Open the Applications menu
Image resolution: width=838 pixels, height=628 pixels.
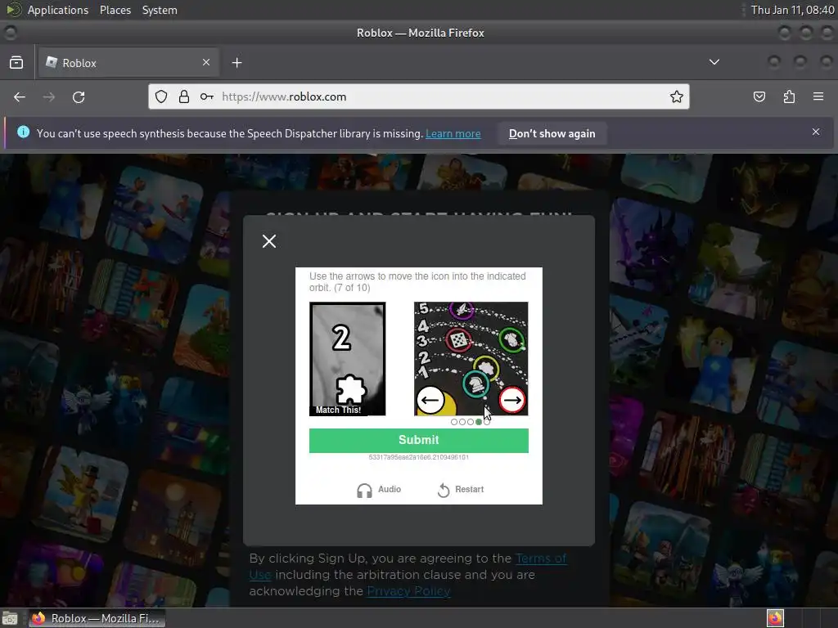tap(58, 10)
